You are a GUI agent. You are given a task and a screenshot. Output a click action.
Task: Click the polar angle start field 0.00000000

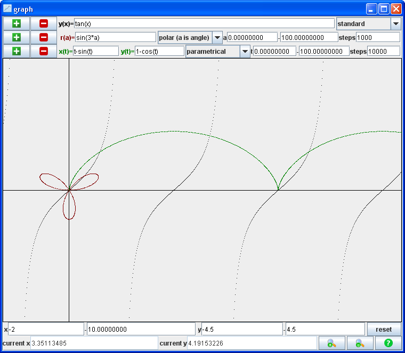point(253,38)
